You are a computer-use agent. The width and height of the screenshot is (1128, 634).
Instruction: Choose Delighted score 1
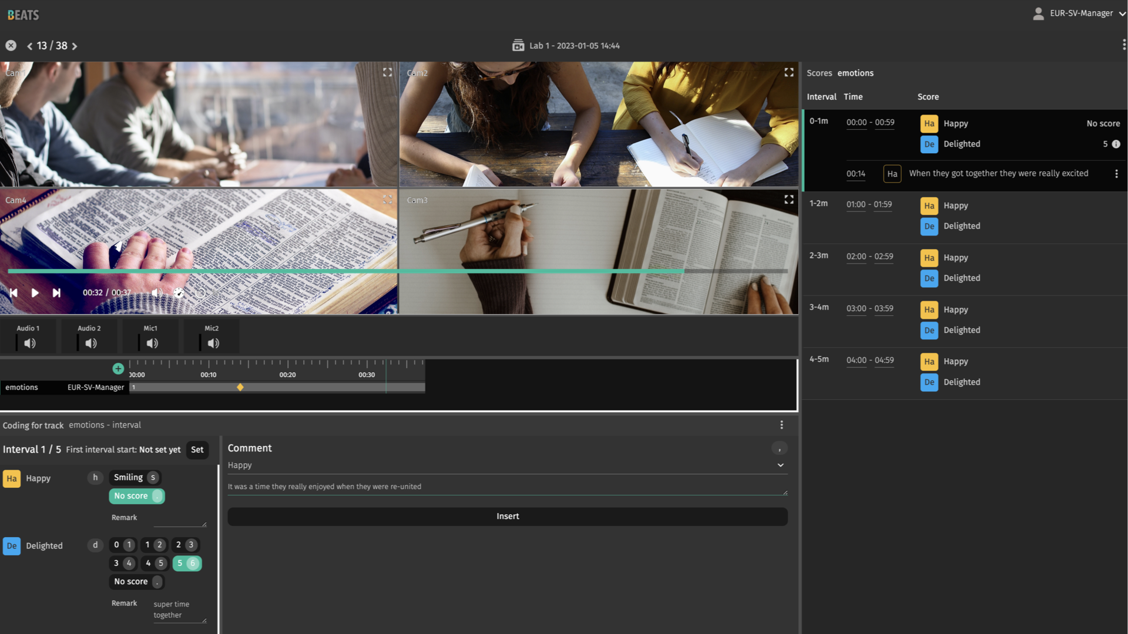tap(153, 545)
